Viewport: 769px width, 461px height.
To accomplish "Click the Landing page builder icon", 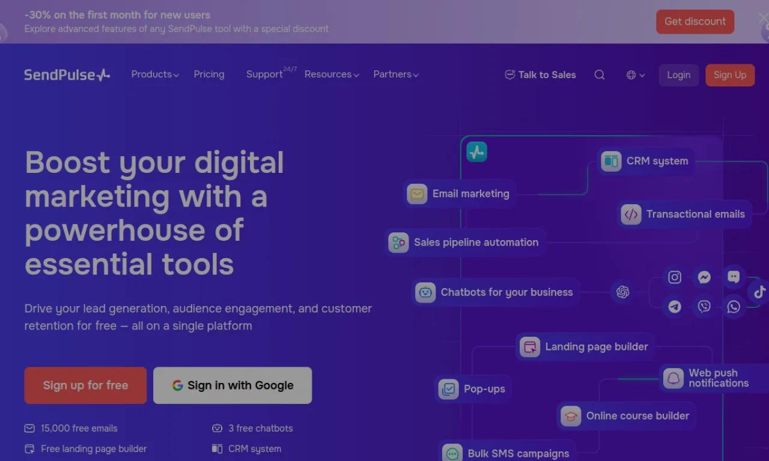I will coord(530,347).
